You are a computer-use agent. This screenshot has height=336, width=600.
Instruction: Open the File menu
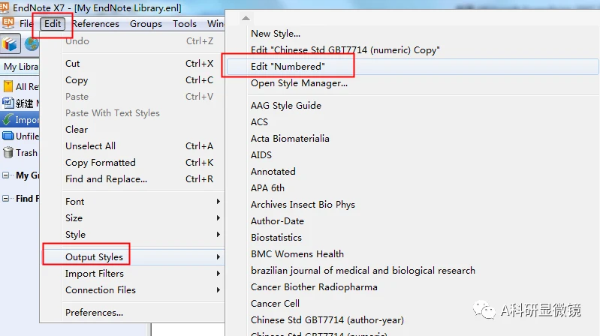pyautogui.click(x=26, y=24)
